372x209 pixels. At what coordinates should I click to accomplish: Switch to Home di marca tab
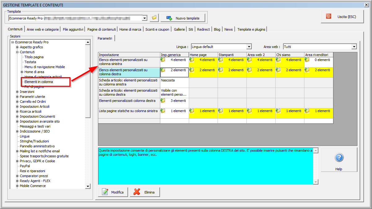pyautogui.click(x=130, y=29)
